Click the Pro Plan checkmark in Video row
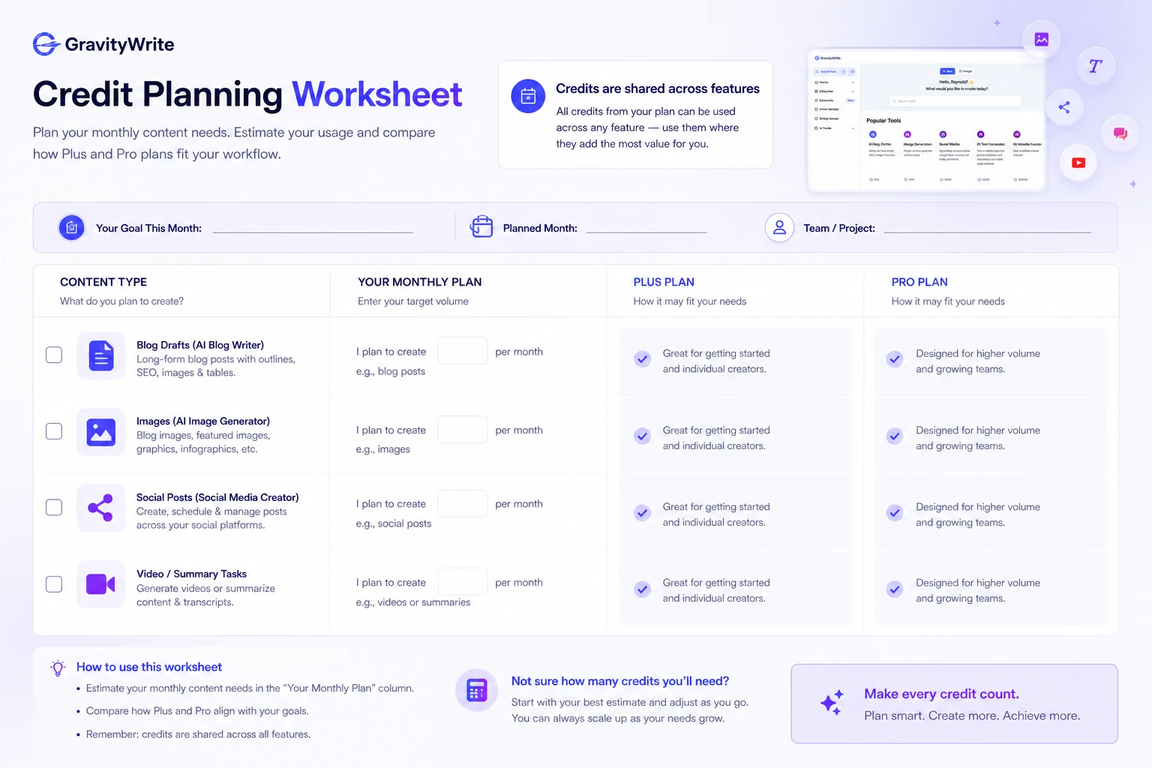 [x=895, y=589]
